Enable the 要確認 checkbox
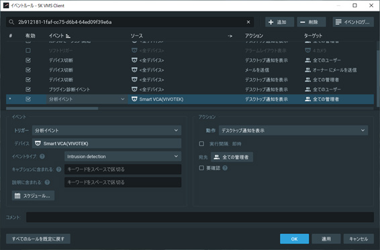380x250 pixels. pos(201,168)
